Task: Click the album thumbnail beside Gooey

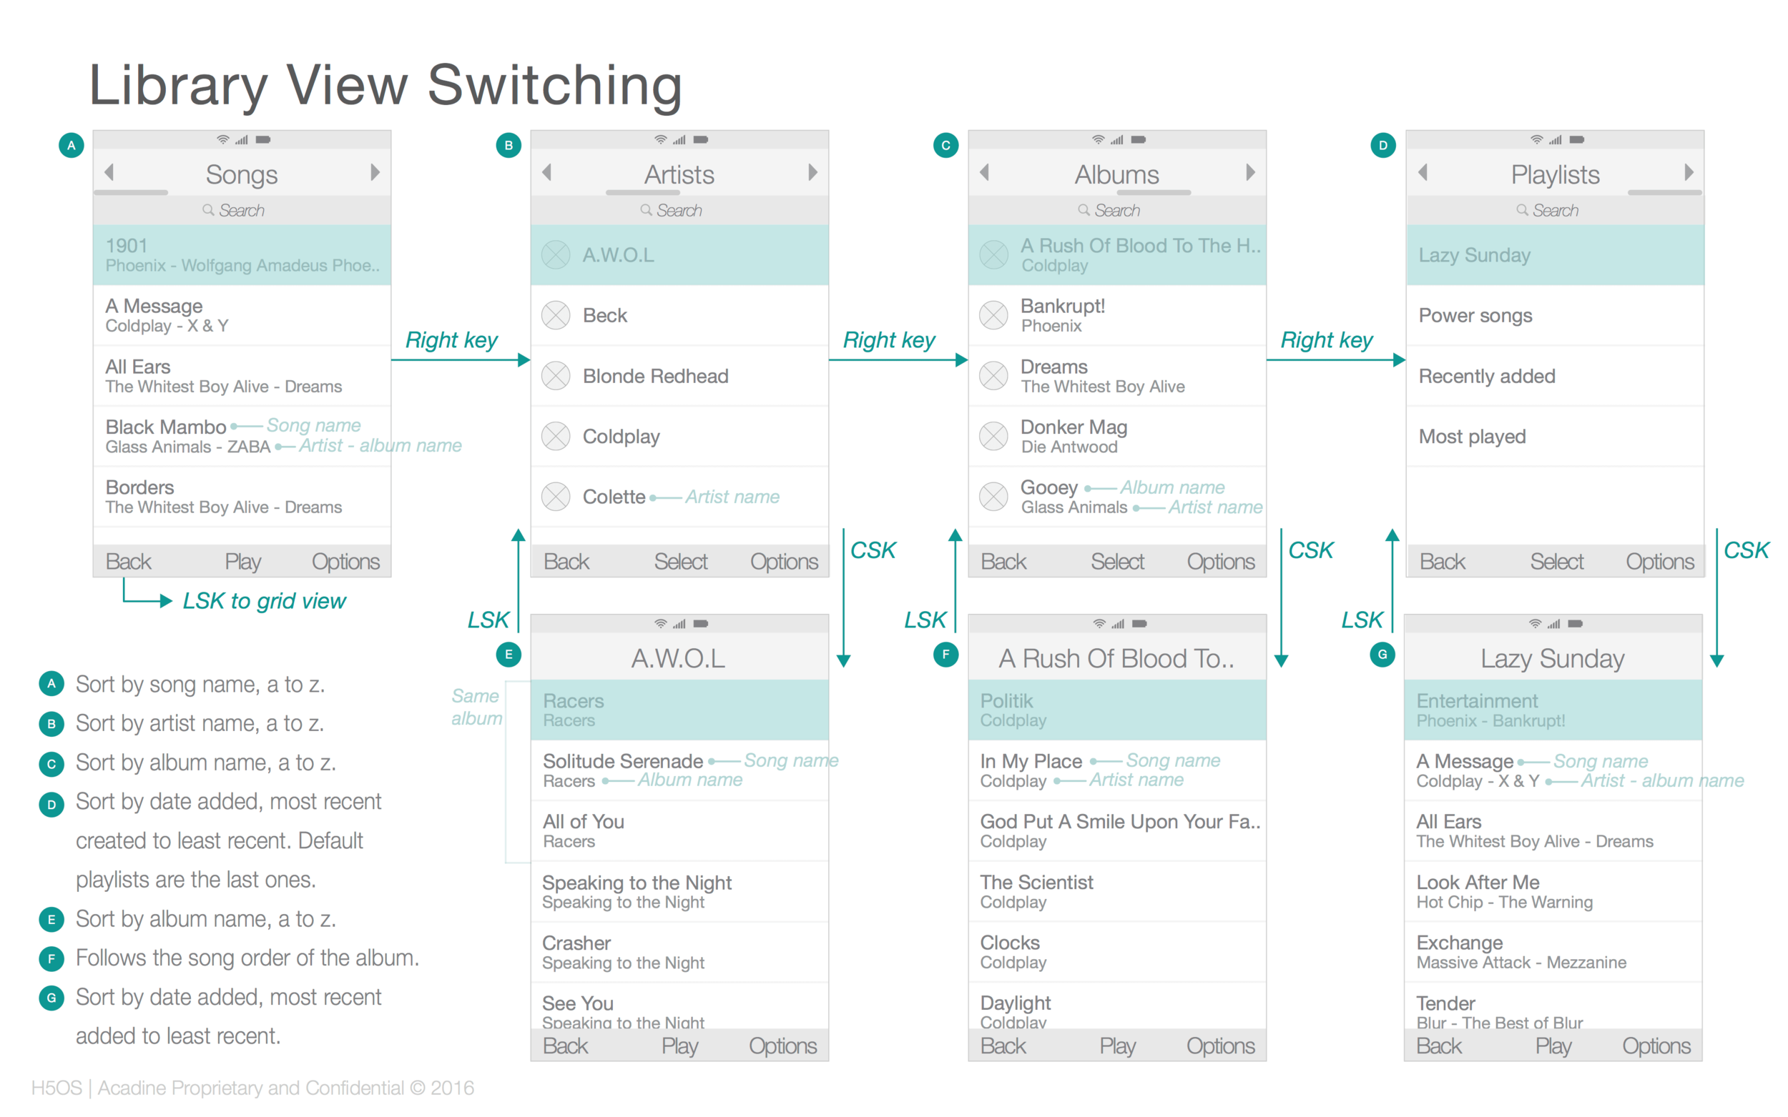Action: [x=993, y=497]
